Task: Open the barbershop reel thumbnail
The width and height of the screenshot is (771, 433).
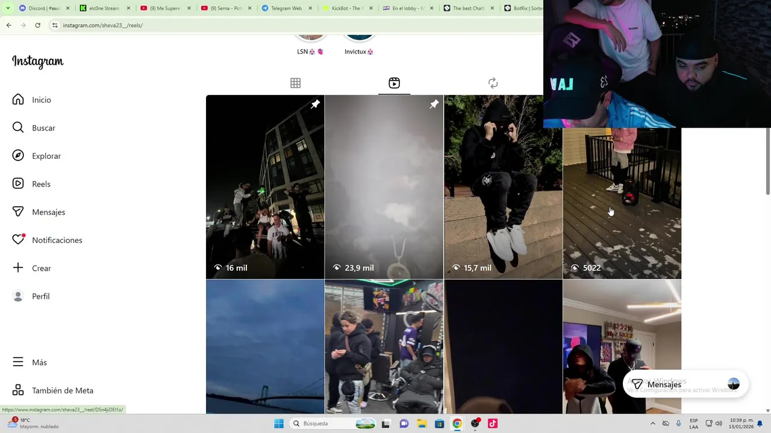Action: click(384, 347)
